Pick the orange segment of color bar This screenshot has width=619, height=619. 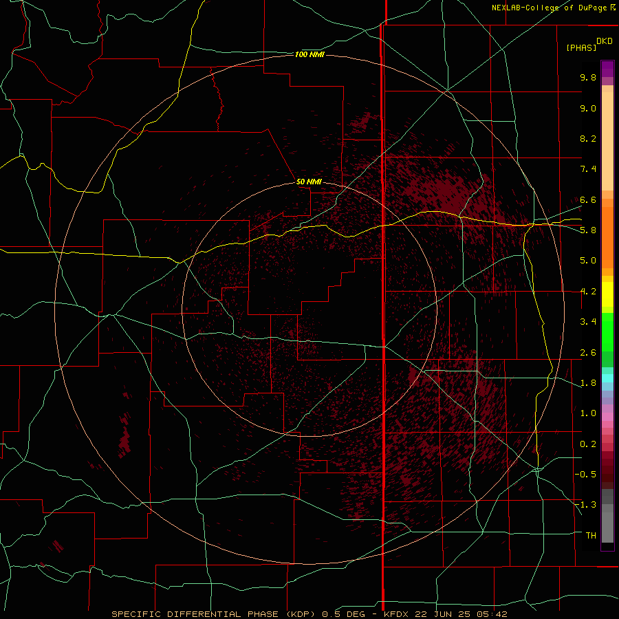pos(607,238)
